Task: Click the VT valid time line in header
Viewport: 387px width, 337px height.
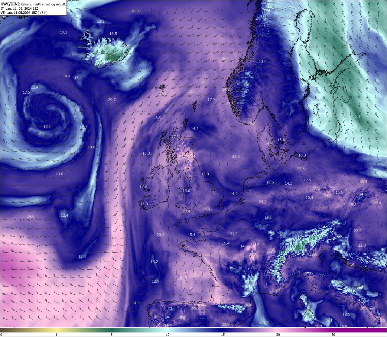Action: pyautogui.click(x=24, y=13)
